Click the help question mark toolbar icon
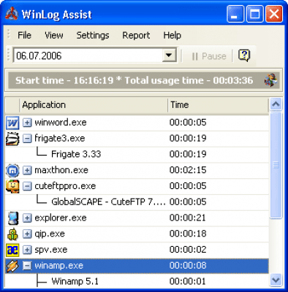Image resolution: width=288 pixels, height=292 pixels. pyautogui.click(x=244, y=55)
